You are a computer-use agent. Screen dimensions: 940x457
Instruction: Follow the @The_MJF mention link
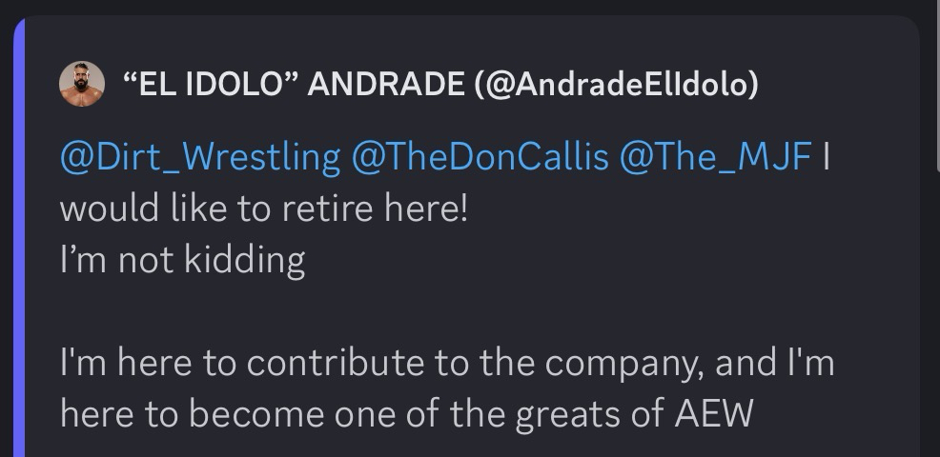coord(715,156)
